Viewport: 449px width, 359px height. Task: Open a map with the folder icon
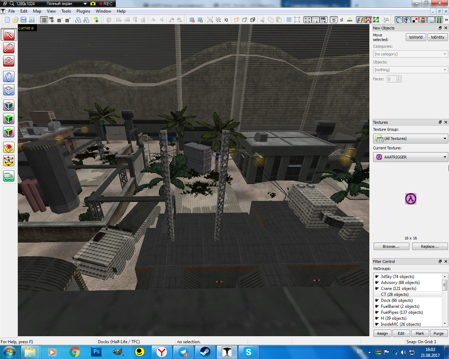pos(15,20)
